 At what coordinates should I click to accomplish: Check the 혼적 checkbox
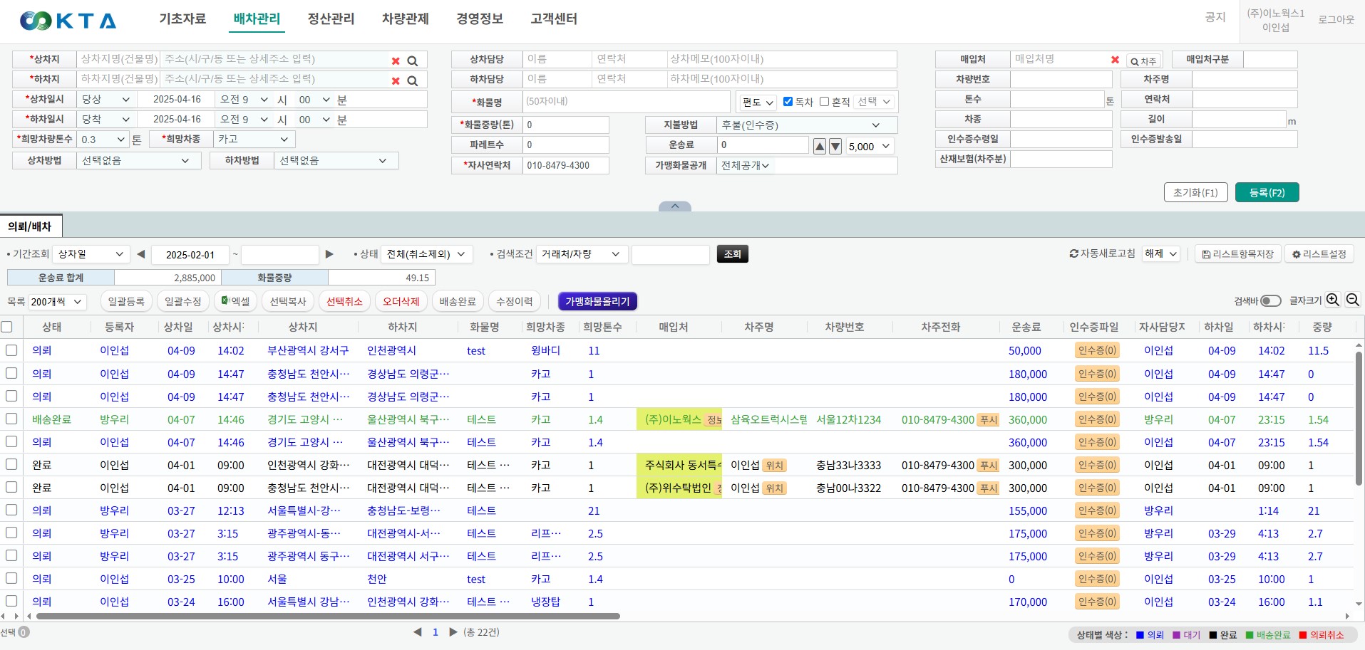(824, 102)
